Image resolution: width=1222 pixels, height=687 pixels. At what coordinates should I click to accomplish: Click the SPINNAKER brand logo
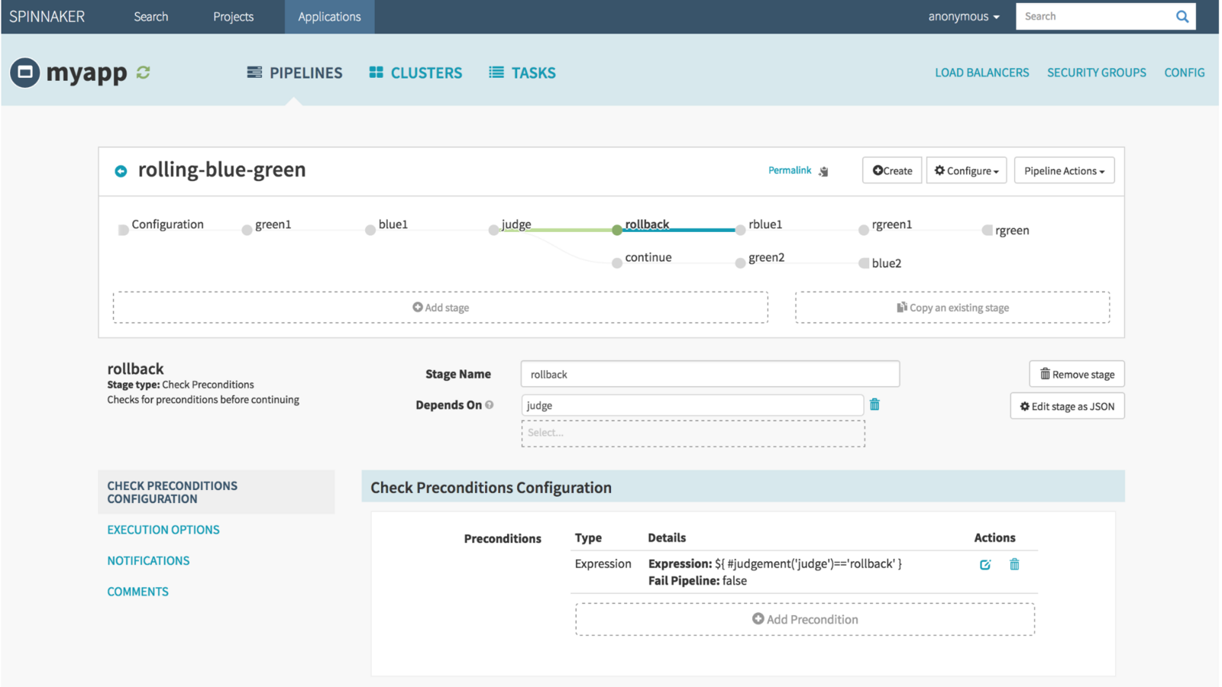[x=47, y=16]
